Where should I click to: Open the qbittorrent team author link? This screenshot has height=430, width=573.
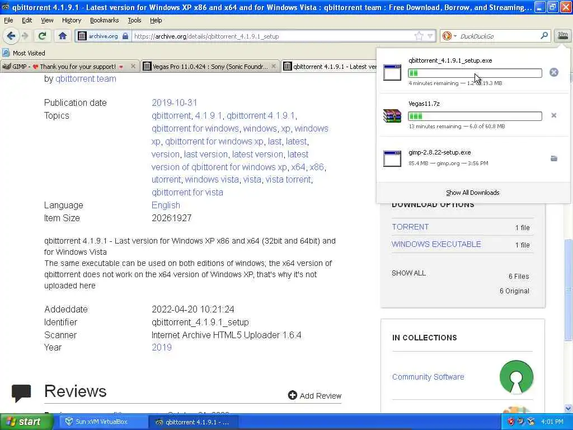(x=86, y=78)
